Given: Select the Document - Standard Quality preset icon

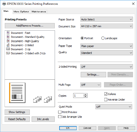Looking at the screenshot, I should (8, 37).
